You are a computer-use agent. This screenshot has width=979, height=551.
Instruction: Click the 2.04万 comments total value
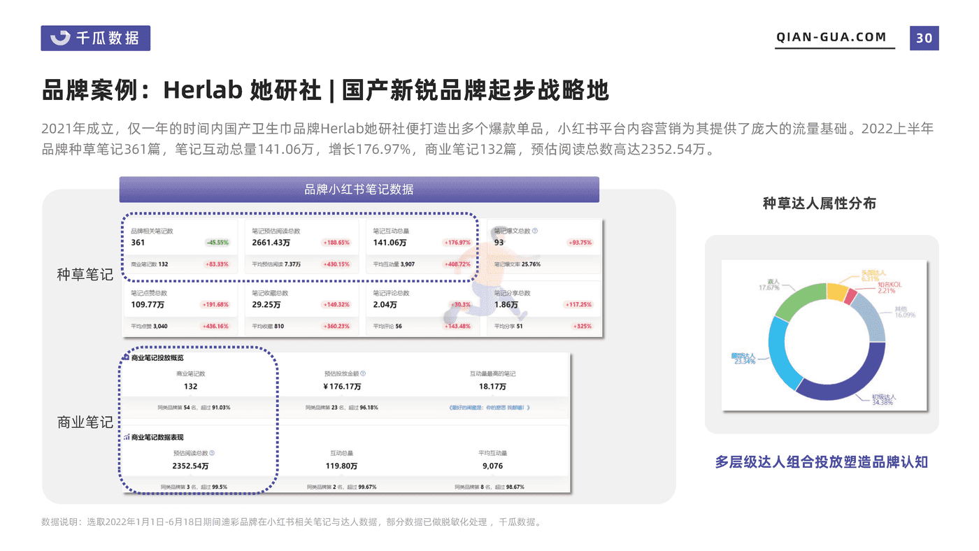click(x=385, y=305)
